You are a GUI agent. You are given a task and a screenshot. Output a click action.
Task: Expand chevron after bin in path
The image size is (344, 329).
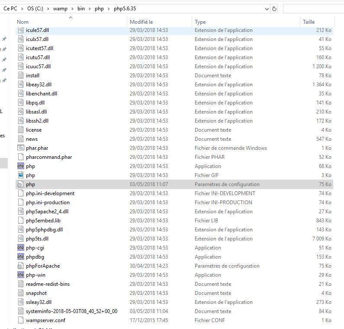coord(90,9)
